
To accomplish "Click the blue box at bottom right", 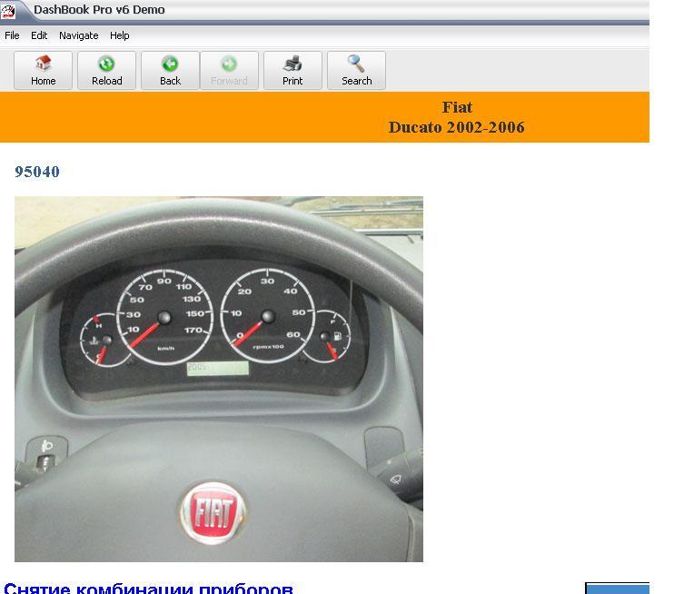I will coord(618,588).
